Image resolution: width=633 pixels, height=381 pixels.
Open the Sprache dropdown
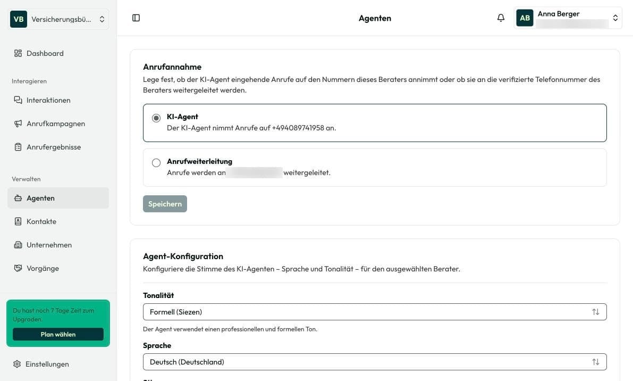pyautogui.click(x=375, y=362)
